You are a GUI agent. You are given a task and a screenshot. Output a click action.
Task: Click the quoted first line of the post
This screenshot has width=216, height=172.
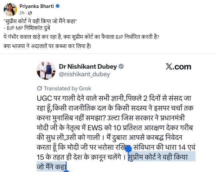tap(40, 21)
